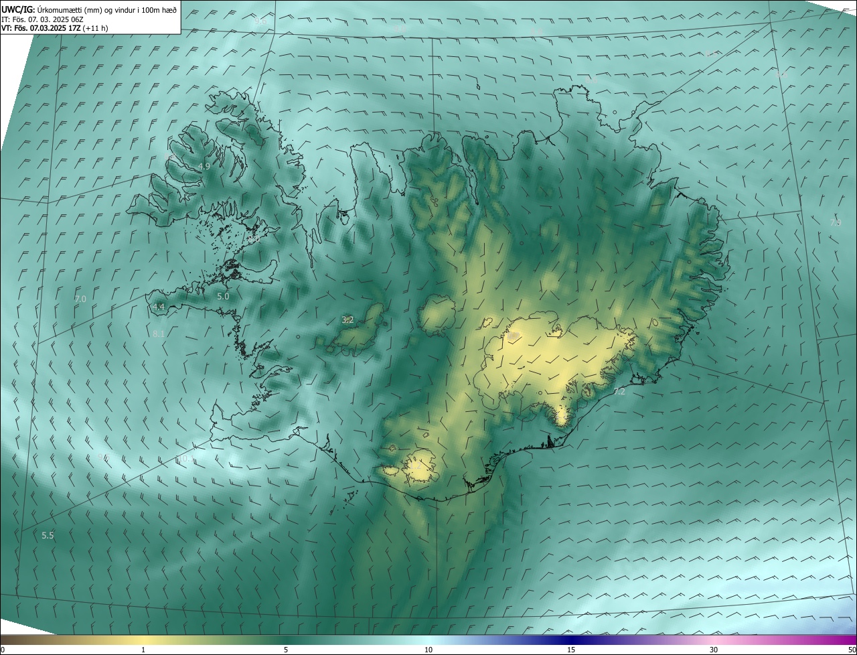857x655 pixels.
Task: Click the '8.1' value on the map
Action: click(x=159, y=334)
